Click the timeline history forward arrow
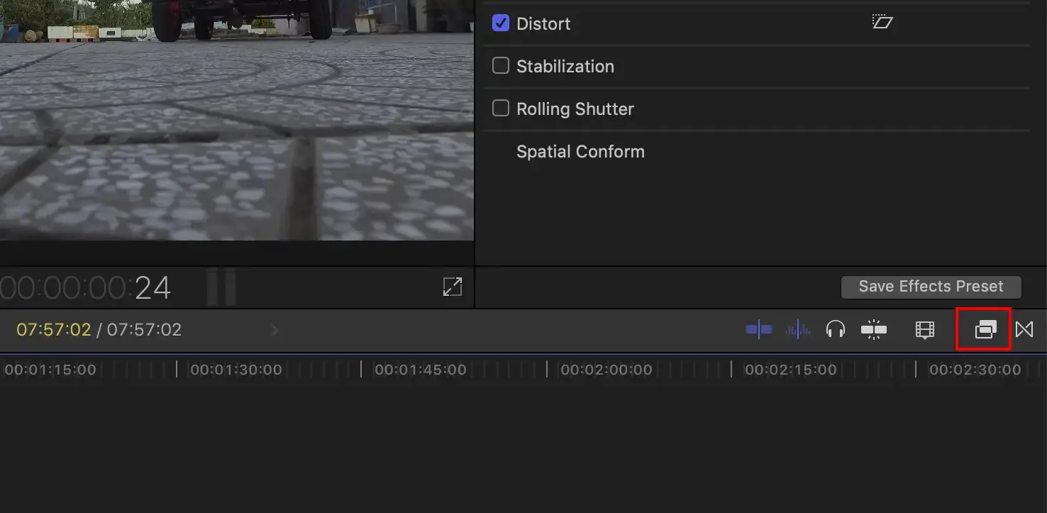Screen dimensions: 1047x513 (x=275, y=330)
